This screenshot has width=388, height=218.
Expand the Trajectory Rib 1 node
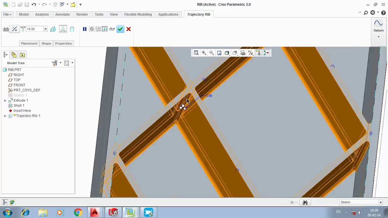tap(5, 116)
